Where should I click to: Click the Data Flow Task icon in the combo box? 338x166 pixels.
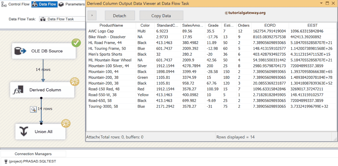pos(43,19)
